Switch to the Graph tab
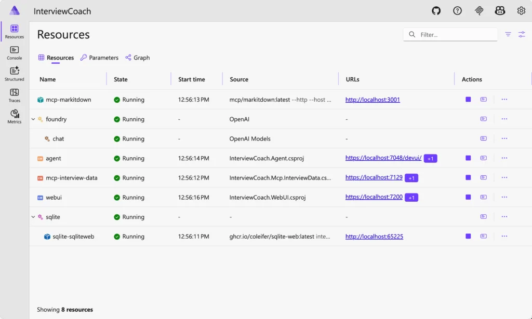 [137, 58]
